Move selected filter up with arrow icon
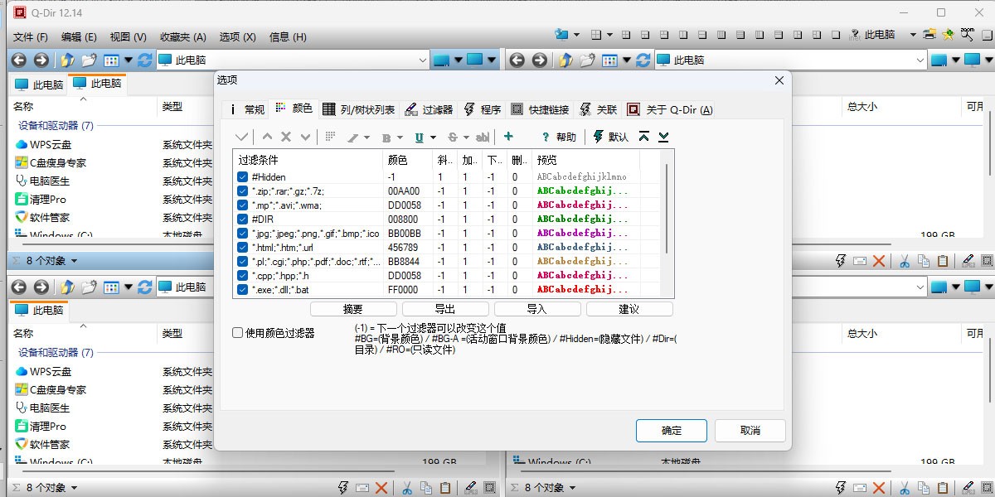This screenshot has width=995, height=497. pos(267,137)
